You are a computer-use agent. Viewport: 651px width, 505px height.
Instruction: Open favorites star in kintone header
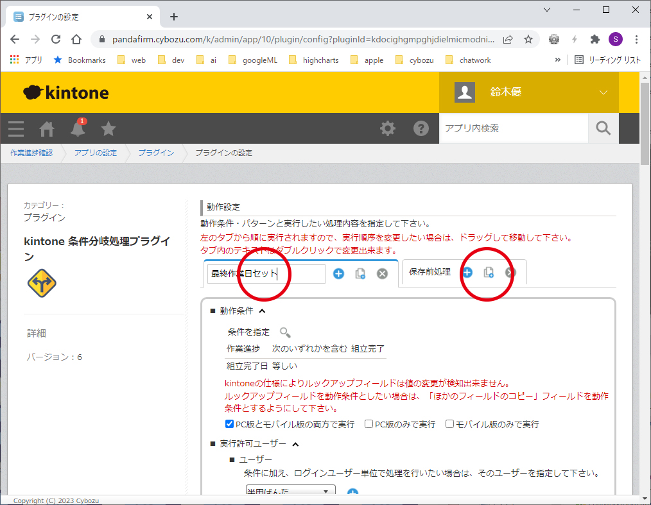click(108, 128)
